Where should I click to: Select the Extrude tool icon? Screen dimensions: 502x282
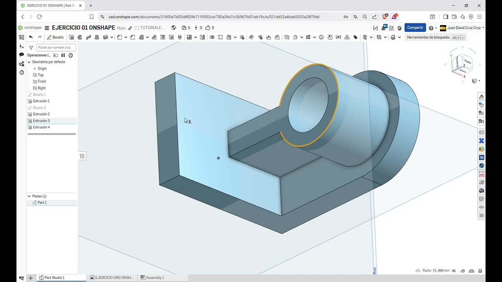pyautogui.click(x=71, y=37)
